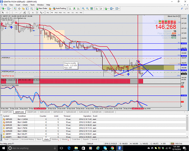Show the Data Window via toolbar icon
The width and height of the screenshot is (189, 151).
[19, 8]
